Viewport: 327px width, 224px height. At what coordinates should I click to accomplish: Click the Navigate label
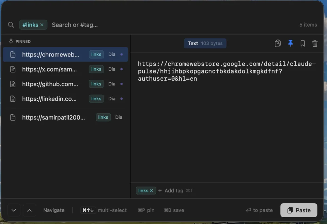pyautogui.click(x=54, y=210)
